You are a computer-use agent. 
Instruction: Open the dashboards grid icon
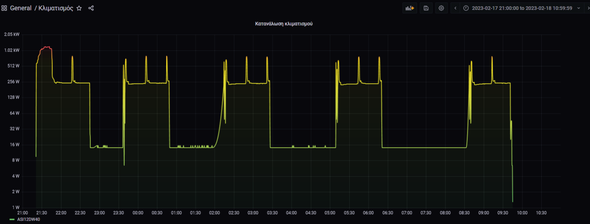pos(4,8)
